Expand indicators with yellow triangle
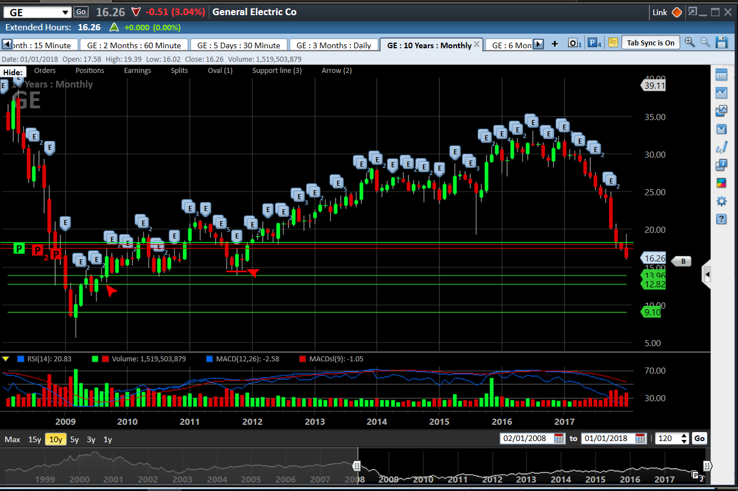This screenshot has width=738, height=491. point(6,359)
